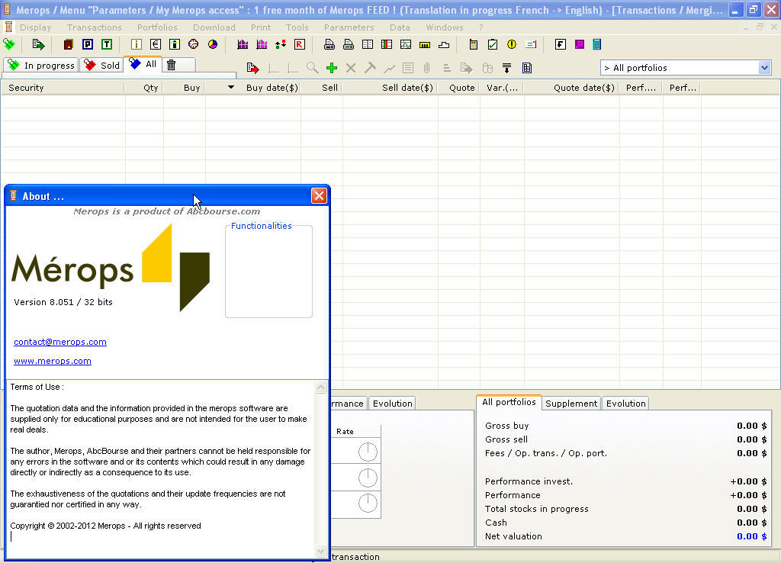Click the dark red book toolbar icon
This screenshot has height=563, width=781.
(68, 44)
